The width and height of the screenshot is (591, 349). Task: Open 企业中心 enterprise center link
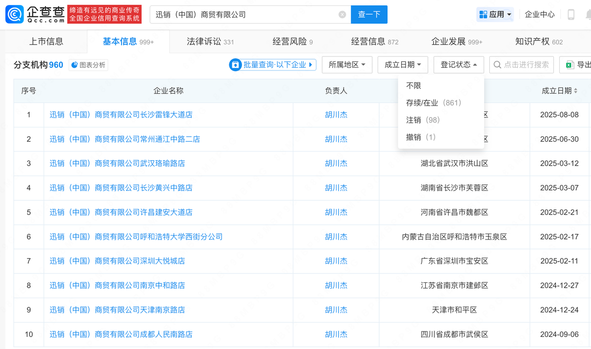coord(540,15)
